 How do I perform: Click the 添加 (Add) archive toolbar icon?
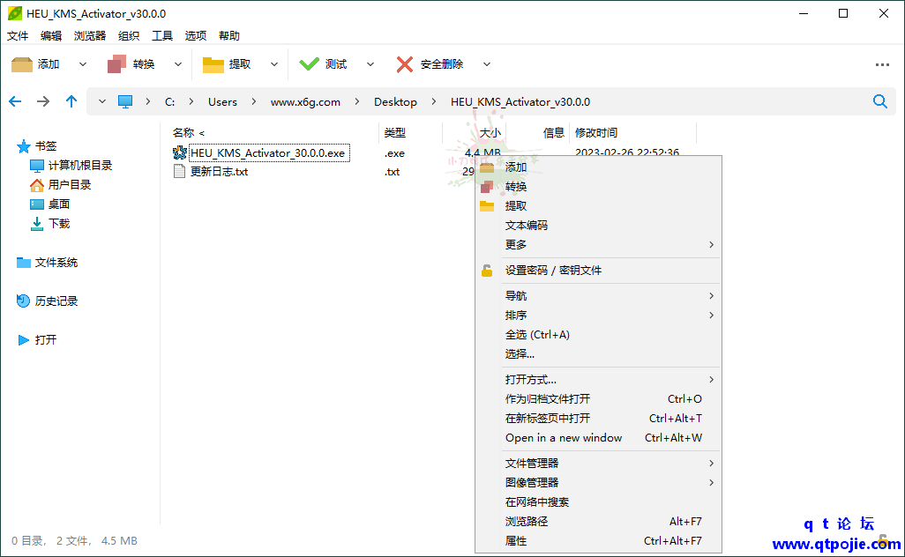[22, 64]
